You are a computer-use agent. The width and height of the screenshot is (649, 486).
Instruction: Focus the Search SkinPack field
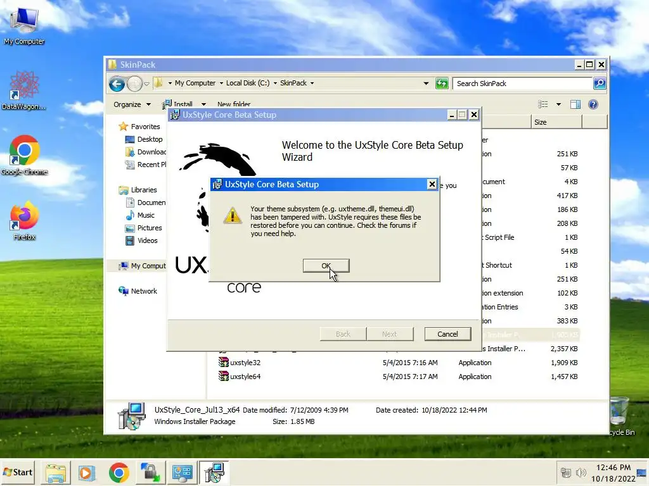[x=522, y=84]
